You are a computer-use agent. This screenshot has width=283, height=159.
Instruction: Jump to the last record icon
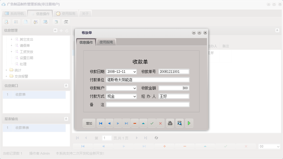[126, 123]
